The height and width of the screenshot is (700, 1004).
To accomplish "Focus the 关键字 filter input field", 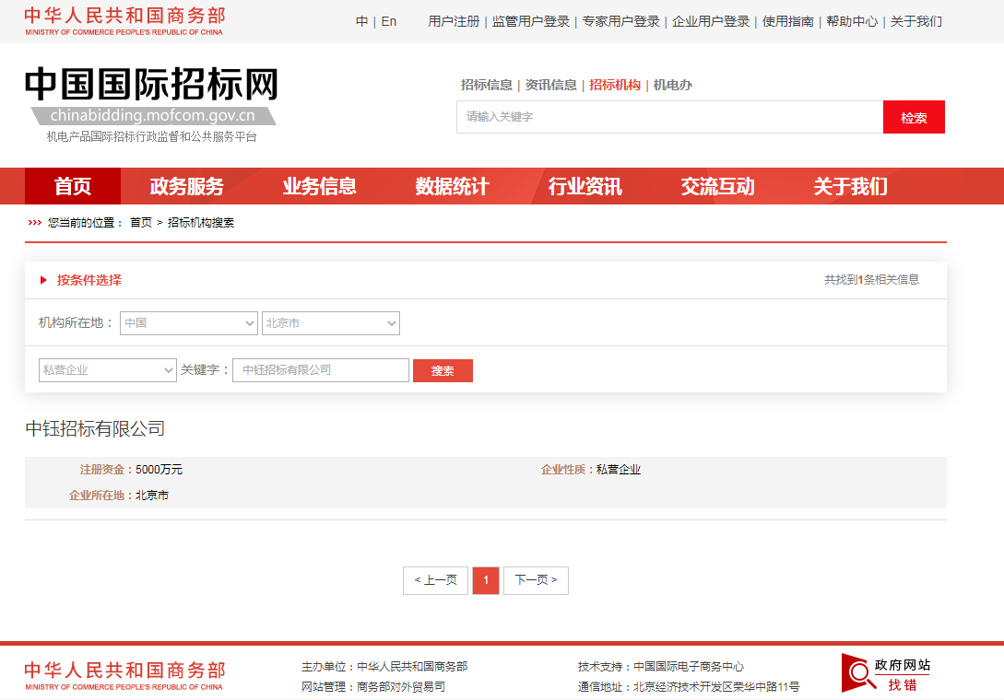I will pyautogui.click(x=321, y=370).
